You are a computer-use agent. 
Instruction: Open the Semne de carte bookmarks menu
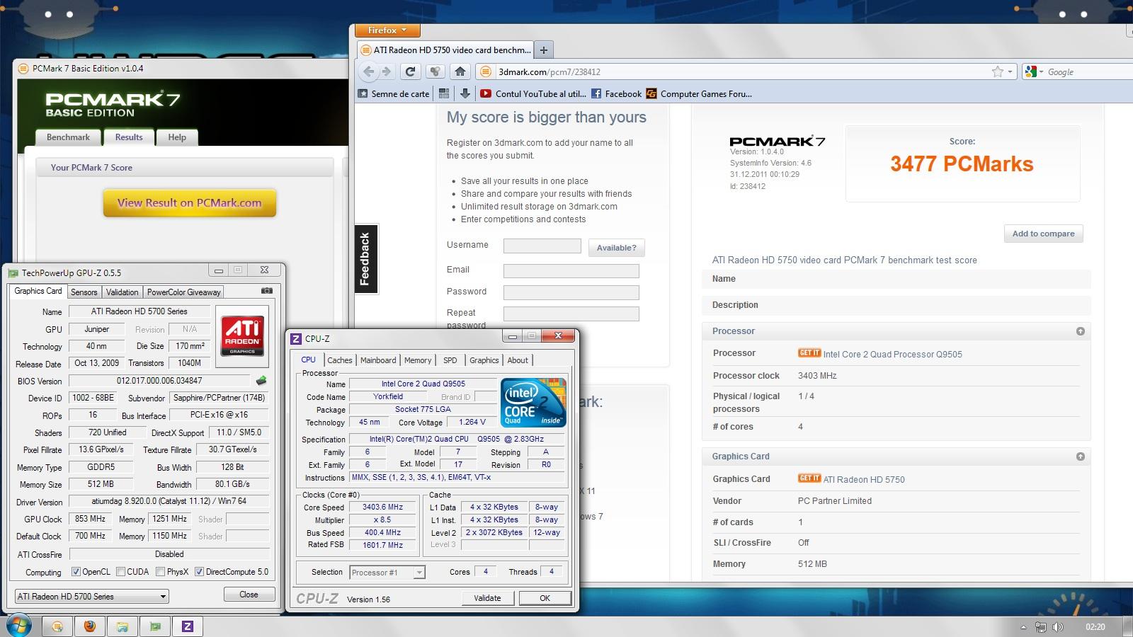click(394, 93)
